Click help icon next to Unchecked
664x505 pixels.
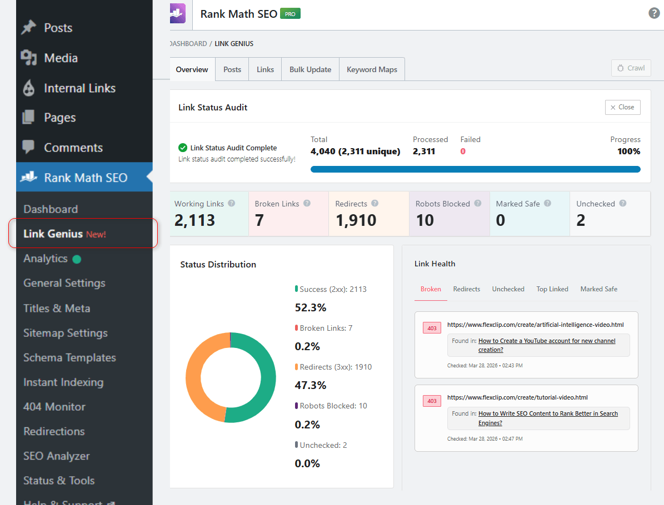pyautogui.click(x=623, y=203)
